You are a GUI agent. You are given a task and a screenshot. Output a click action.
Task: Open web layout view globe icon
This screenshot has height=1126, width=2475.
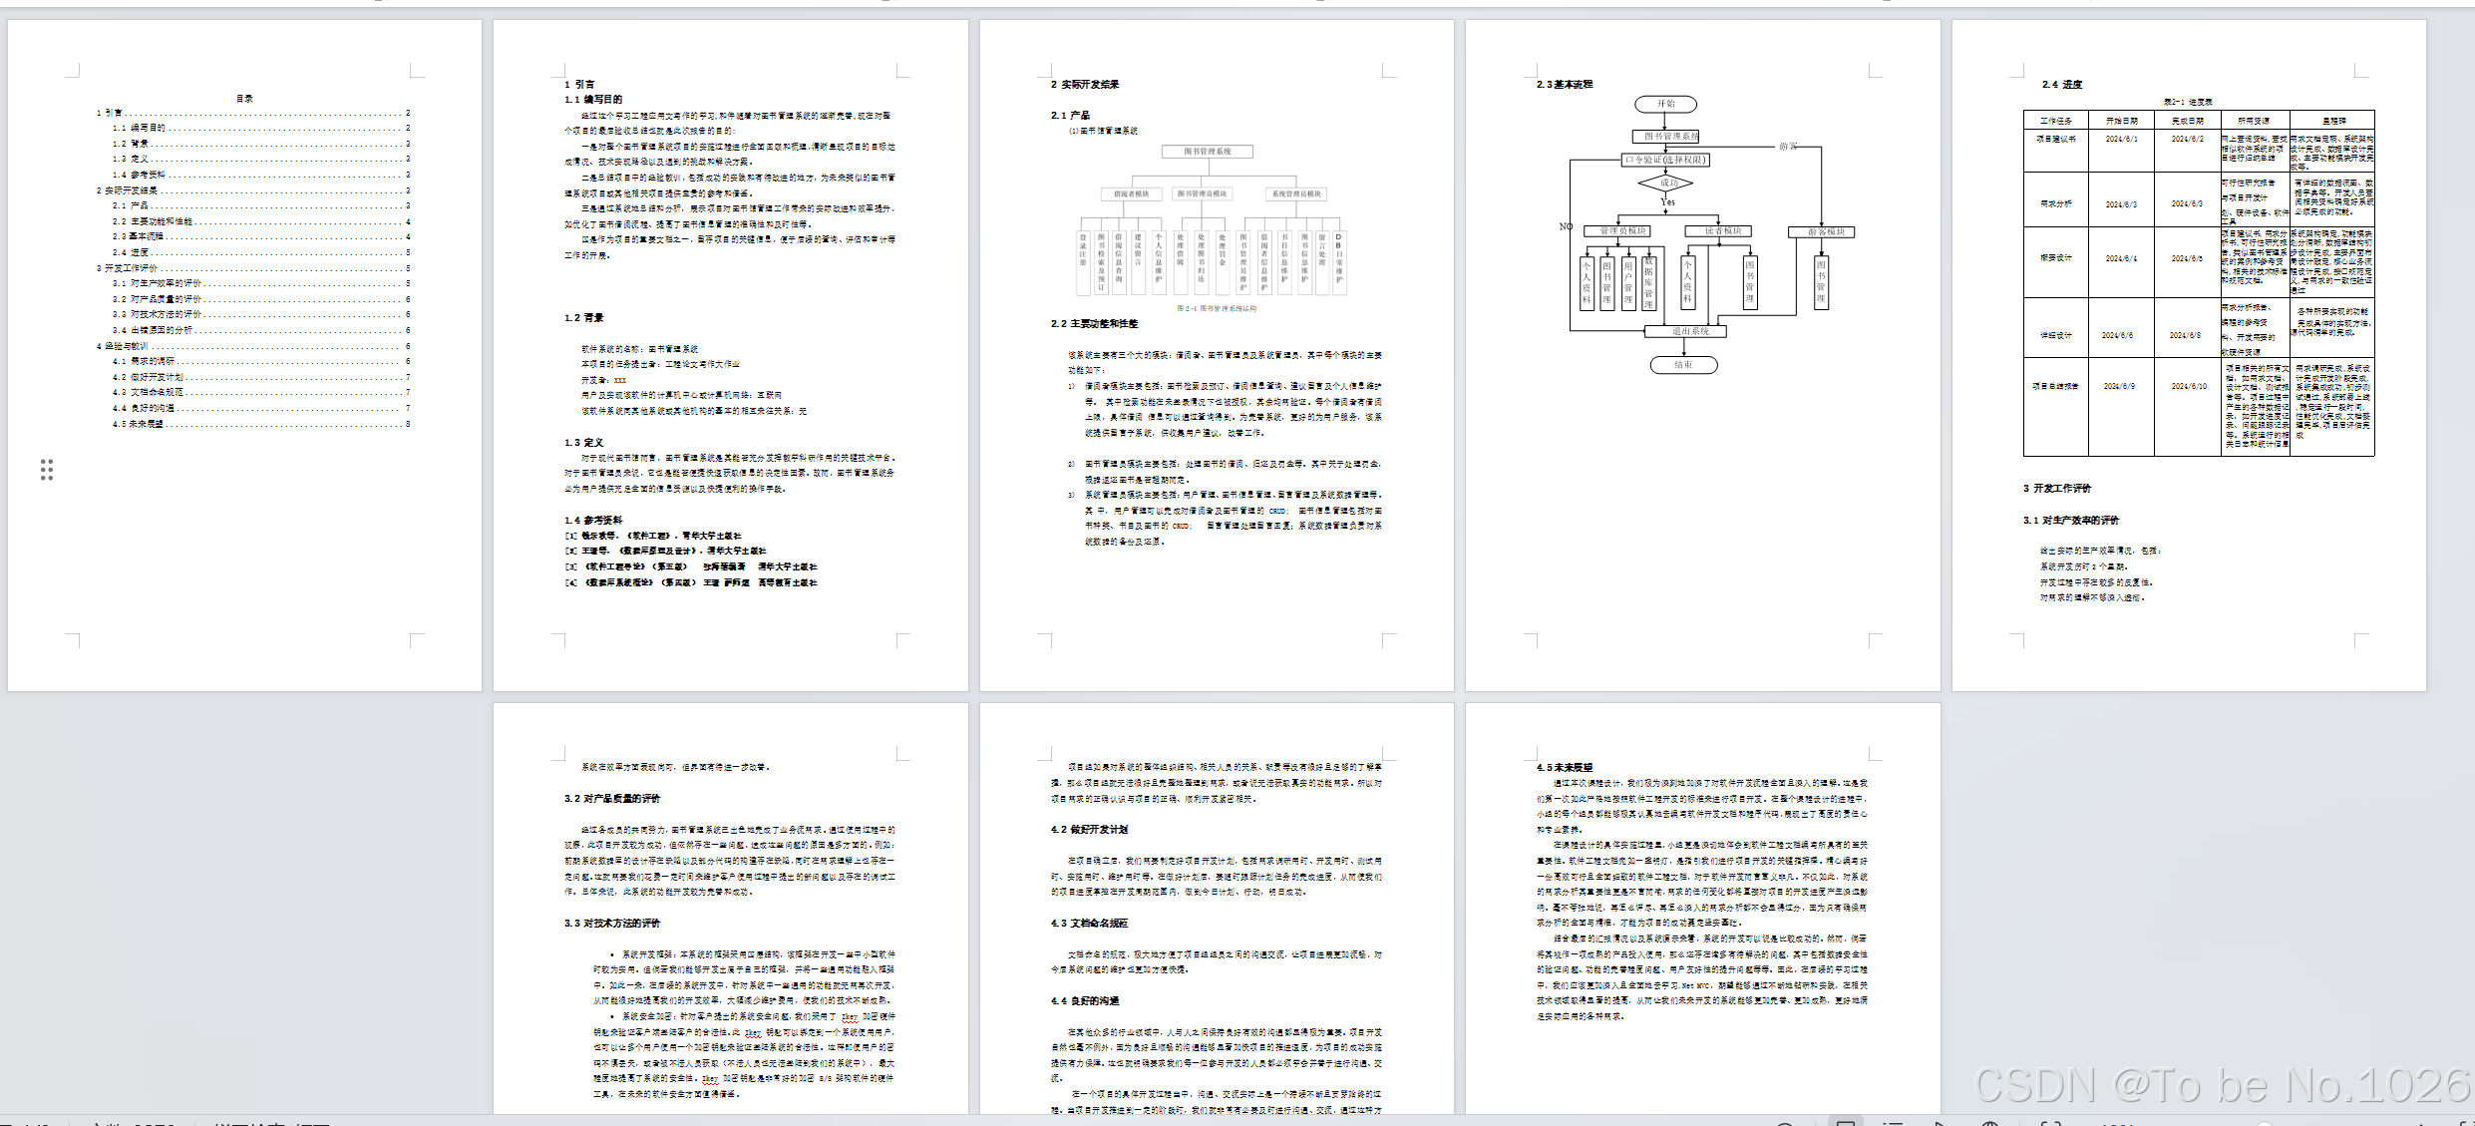pyautogui.click(x=1989, y=1124)
